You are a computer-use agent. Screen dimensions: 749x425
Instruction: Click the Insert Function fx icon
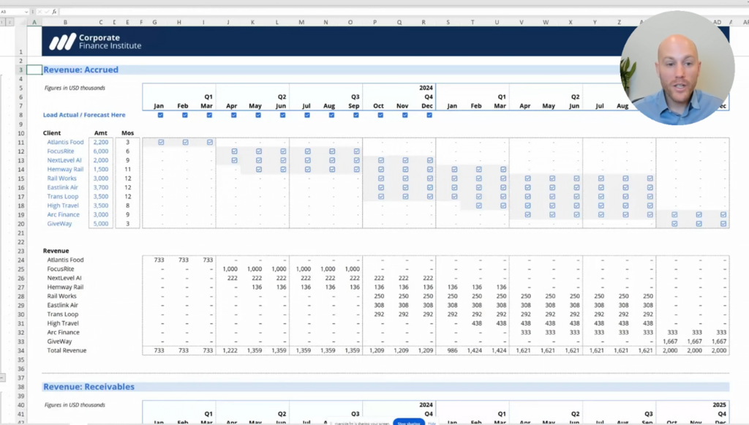click(54, 12)
